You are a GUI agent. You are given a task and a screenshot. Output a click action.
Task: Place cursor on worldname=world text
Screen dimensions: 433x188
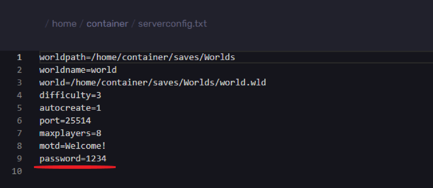pos(78,70)
